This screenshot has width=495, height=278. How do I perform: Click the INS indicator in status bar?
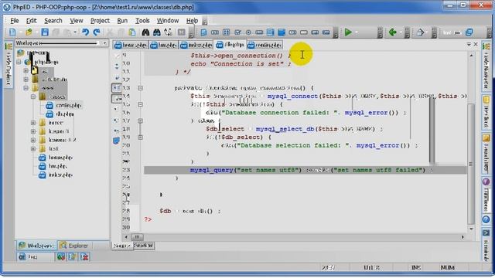[x=416, y=268]
